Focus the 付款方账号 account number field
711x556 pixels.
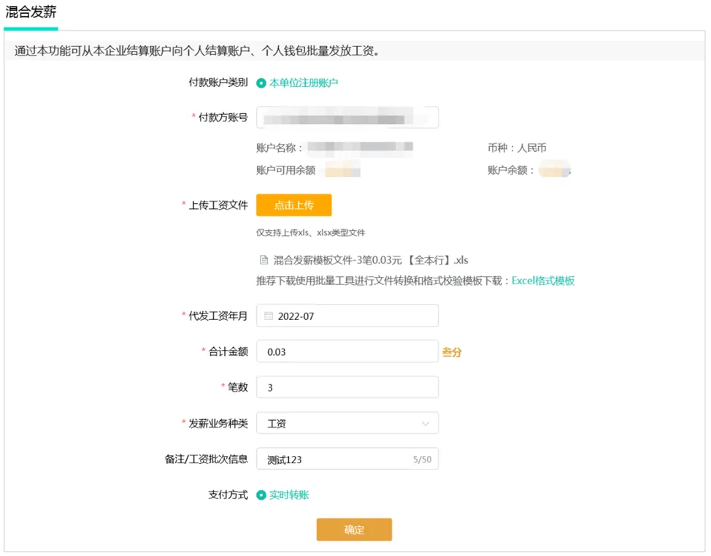point(347,118)
